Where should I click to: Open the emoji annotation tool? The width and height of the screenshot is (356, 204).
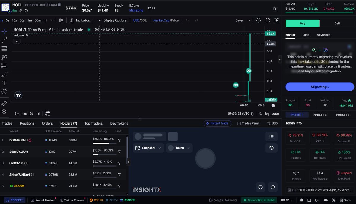(4, 91)
